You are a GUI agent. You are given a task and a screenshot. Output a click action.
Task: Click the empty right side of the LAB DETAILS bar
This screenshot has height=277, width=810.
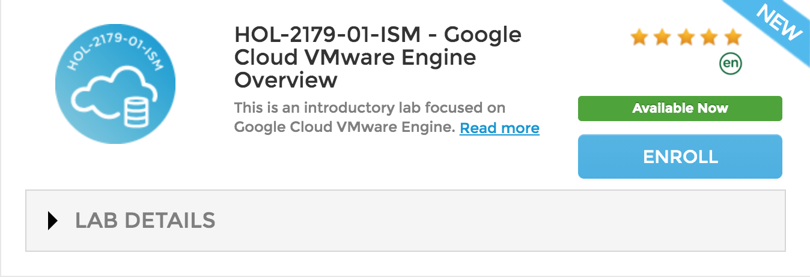coord(541,221)
